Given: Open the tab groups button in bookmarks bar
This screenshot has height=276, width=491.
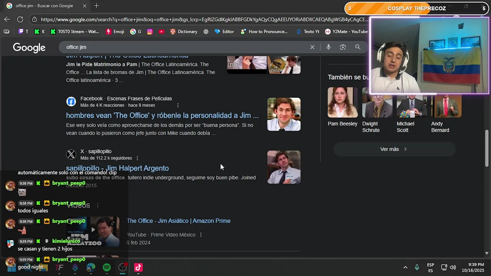Looking at the screenshot, I should pyautogui.click(x=7, y=31).
